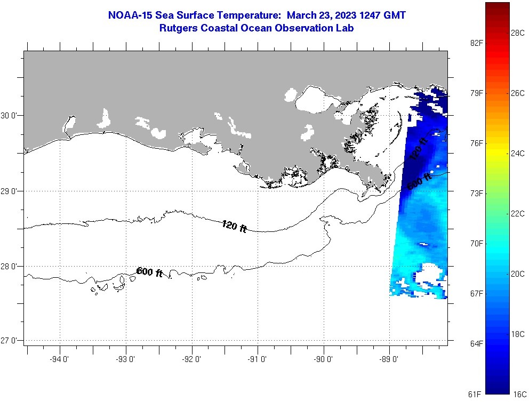529x402 pixels.
Task: Click the 76F colorbar label
Action: pos(476,143)
